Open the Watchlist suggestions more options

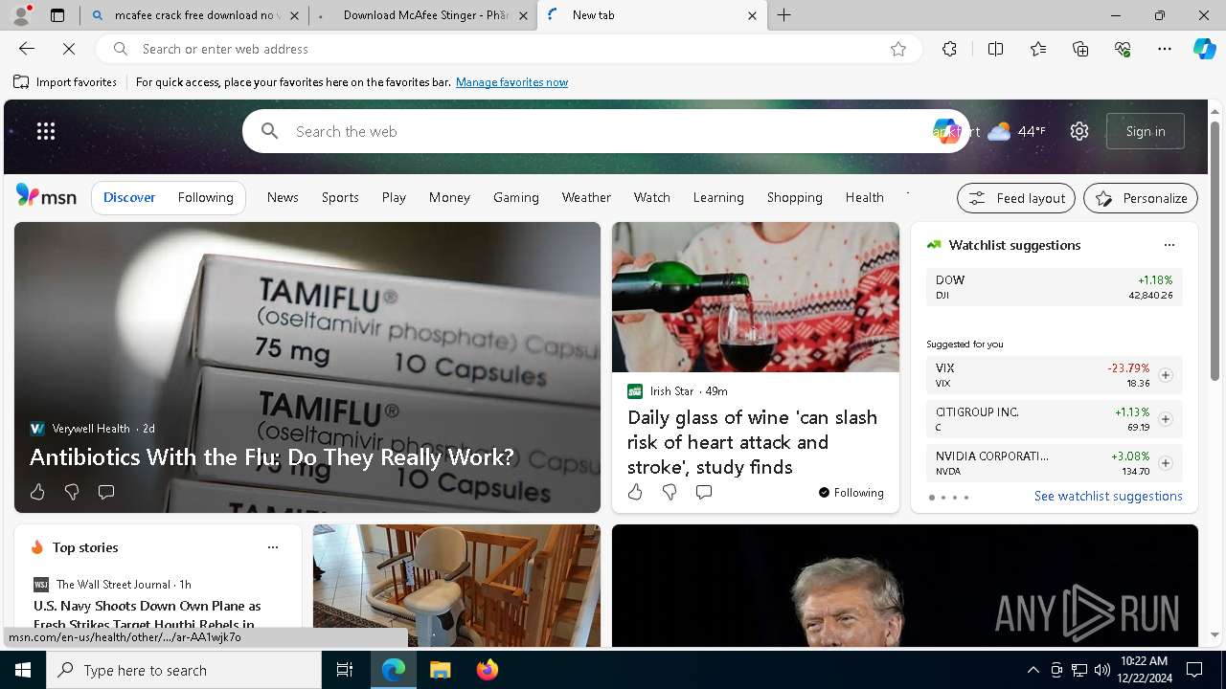click(1169, 245)
